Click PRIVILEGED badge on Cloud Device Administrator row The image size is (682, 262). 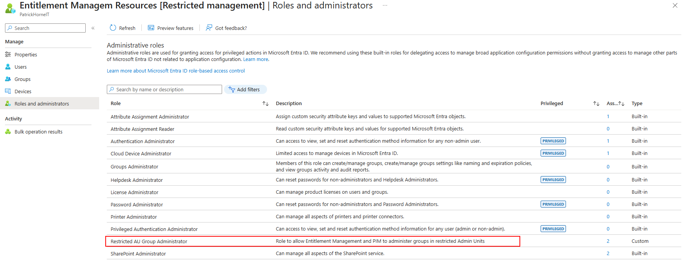pyautogui.click(x=553, y=153)
